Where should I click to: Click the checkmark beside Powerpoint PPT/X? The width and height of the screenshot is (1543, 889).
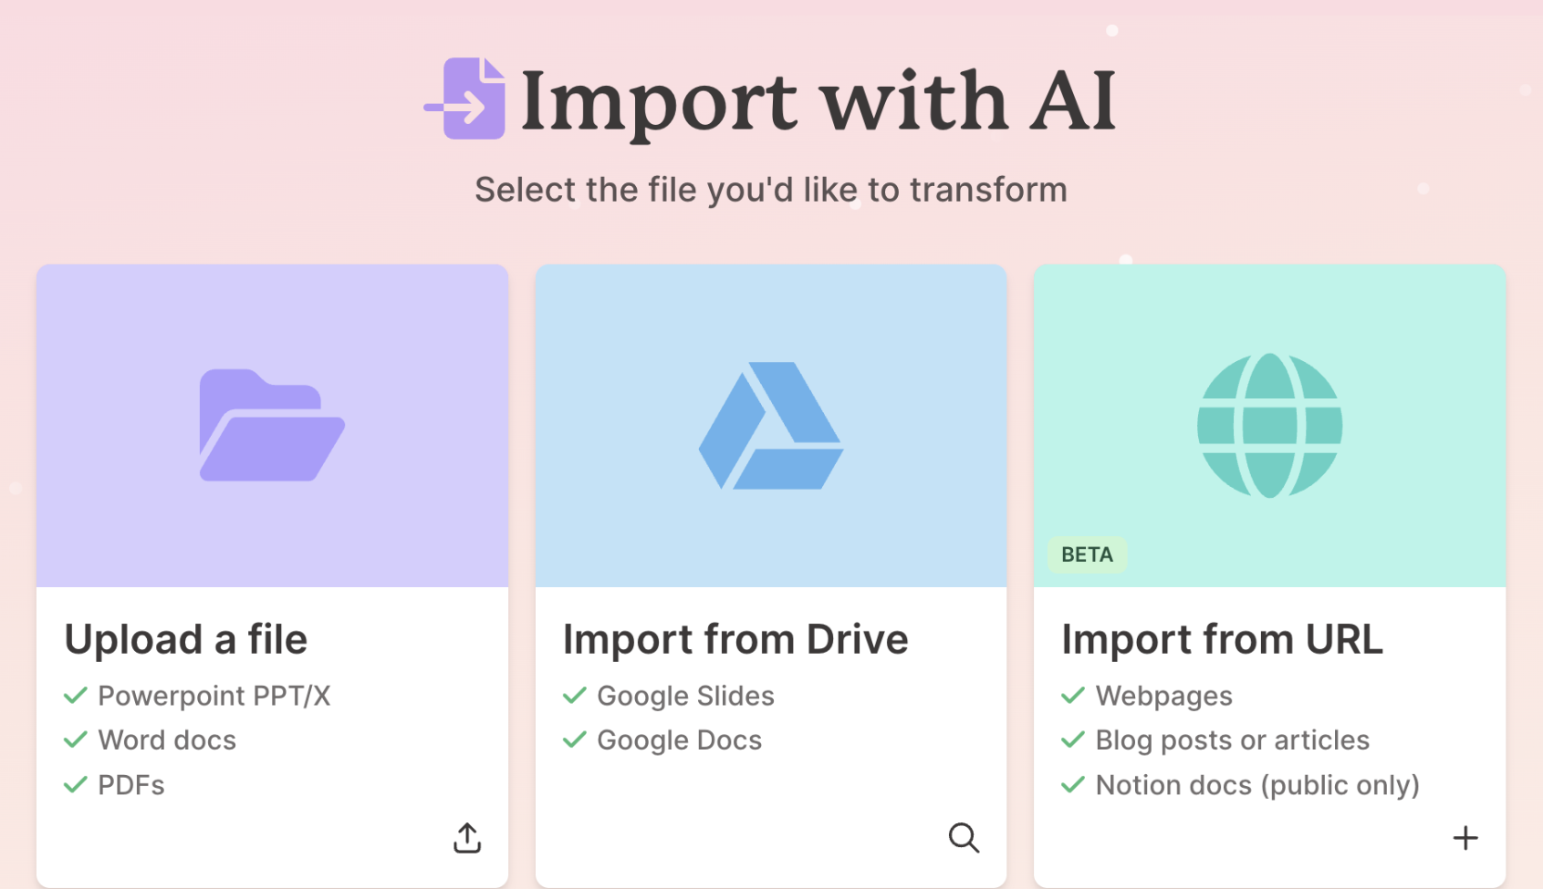76,697
